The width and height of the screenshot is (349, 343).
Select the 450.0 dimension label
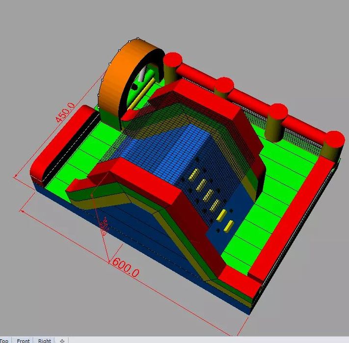(x=65, y=112)
